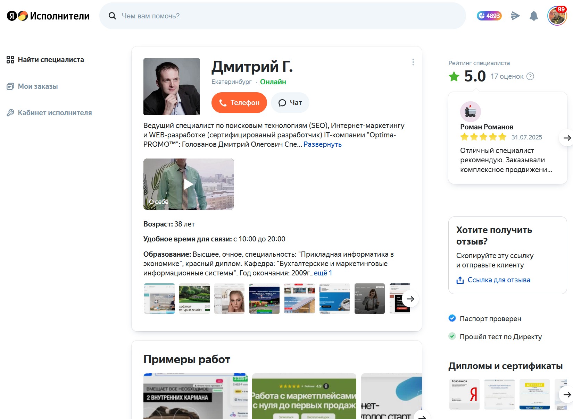Open rating explanation question mark
573x419 pixels.
coord(530,76)
